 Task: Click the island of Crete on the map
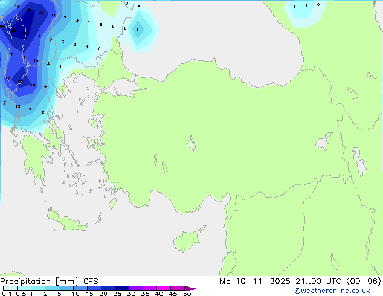(x=66, y=220)
